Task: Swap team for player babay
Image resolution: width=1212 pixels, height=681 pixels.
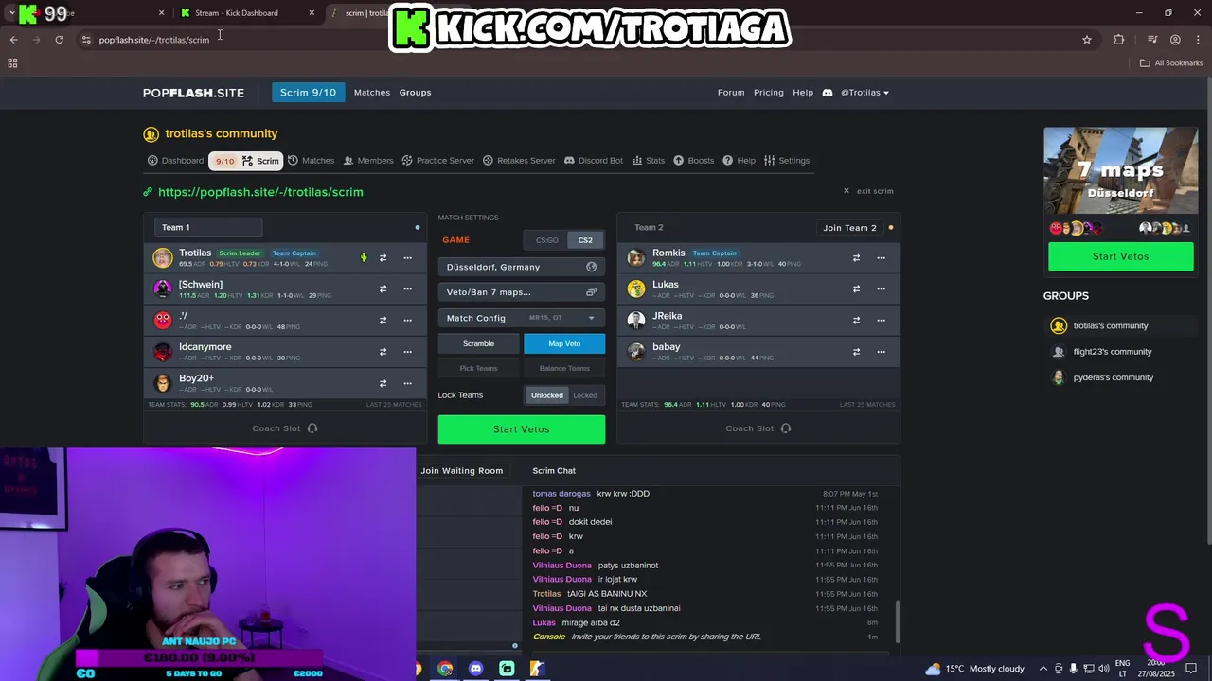Action: click(856, 352)
